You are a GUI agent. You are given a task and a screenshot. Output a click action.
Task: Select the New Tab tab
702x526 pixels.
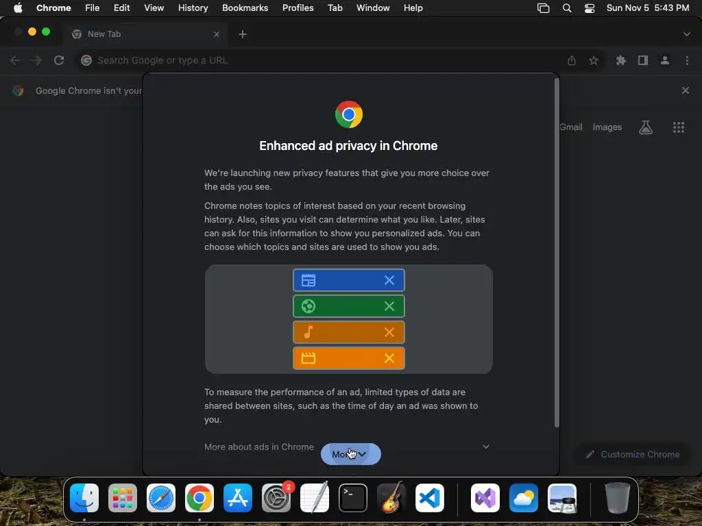pos(145,34)
